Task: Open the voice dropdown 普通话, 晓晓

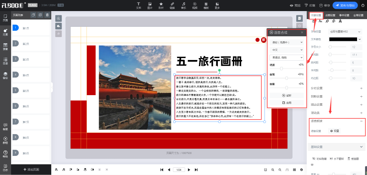Action: coord(286,57)
